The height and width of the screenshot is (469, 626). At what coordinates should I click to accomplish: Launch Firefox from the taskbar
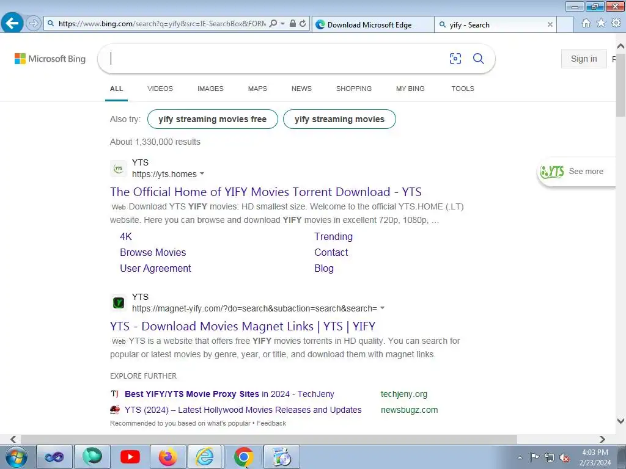tap(168, 457)
